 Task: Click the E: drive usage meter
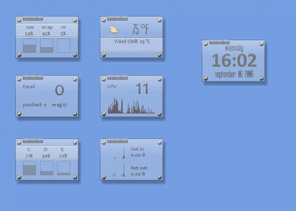tap(63, 168)
